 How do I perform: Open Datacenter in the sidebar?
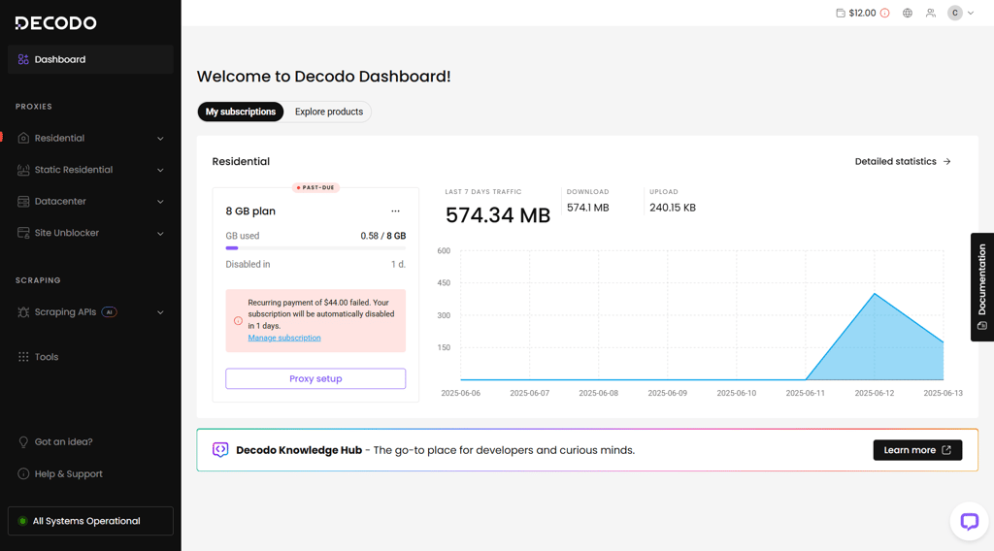coord(90,202)
